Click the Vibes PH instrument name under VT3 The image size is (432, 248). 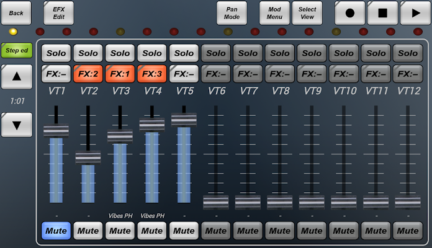120,216
